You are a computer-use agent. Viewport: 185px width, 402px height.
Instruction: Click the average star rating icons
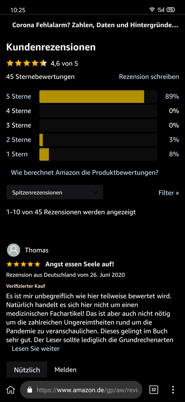(x=27, y=63)
